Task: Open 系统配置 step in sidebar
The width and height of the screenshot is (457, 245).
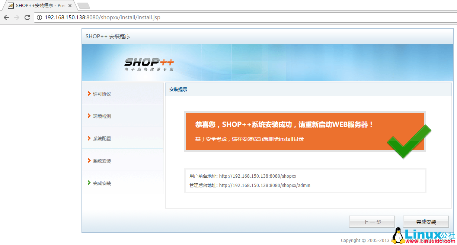Action: 102,139
